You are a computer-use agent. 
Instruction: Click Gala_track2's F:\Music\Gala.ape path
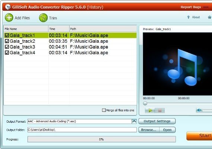(x=89, y=41)
